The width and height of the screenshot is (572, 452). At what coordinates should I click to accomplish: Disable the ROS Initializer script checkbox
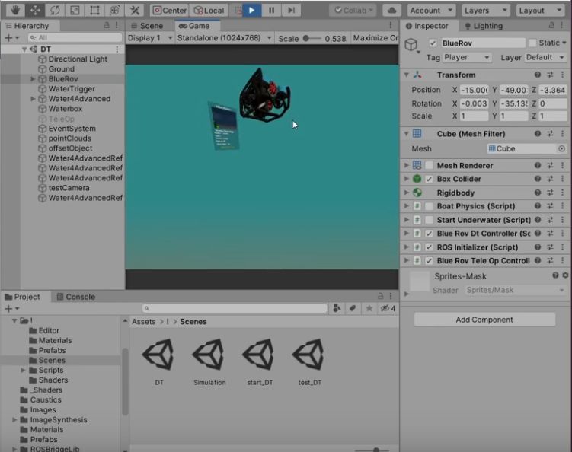pos(429,247)
